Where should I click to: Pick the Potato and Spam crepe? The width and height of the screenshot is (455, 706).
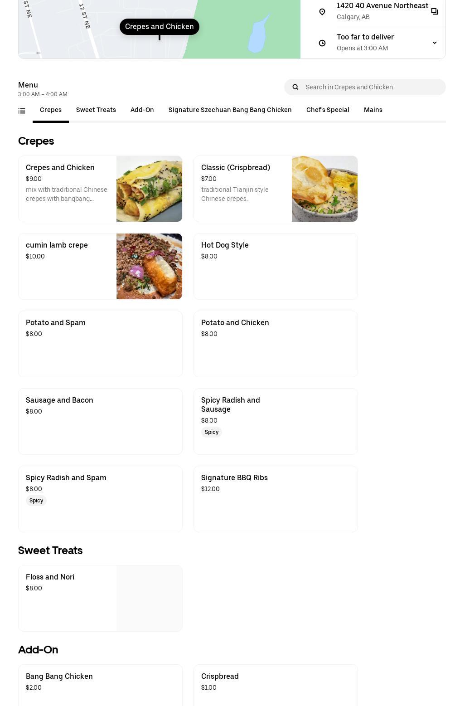tap(100, 344)
